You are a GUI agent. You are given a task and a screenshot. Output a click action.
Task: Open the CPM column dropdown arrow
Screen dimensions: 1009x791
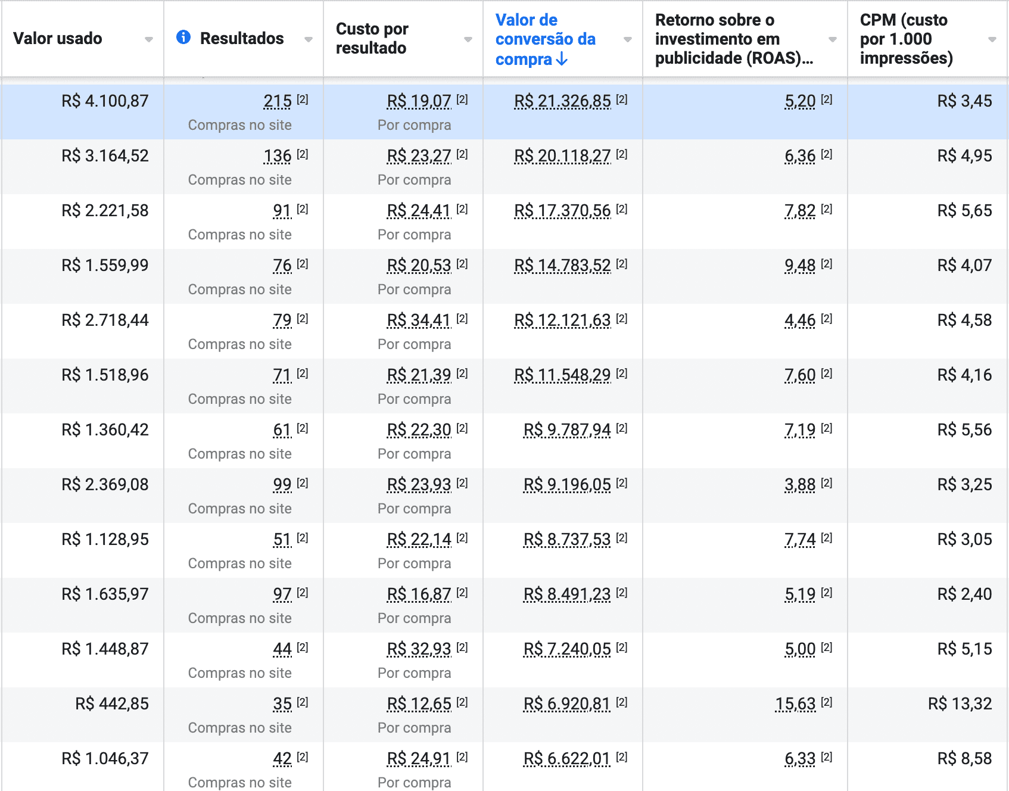(992, 39)
